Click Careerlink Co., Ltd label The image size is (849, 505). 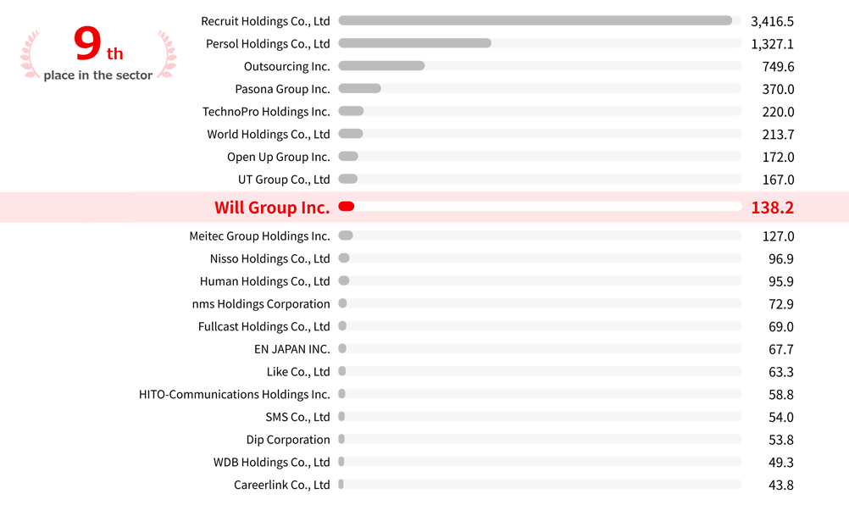click(282, 486)
